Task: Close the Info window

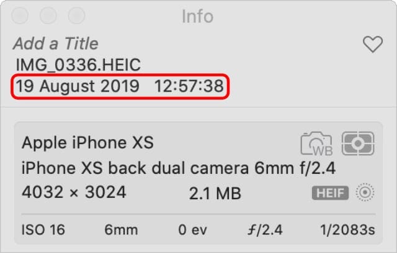Action: coord(20,15)
